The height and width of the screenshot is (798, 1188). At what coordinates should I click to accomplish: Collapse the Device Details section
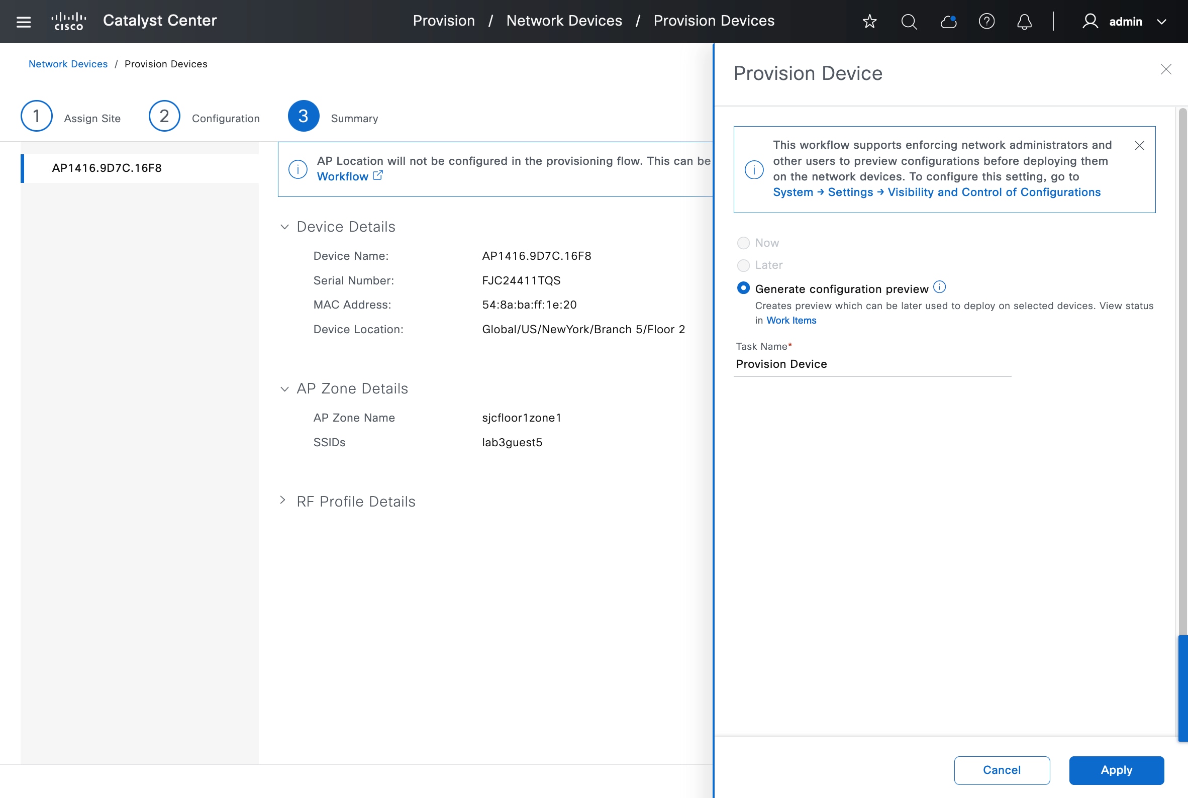(x=284, y=227)
